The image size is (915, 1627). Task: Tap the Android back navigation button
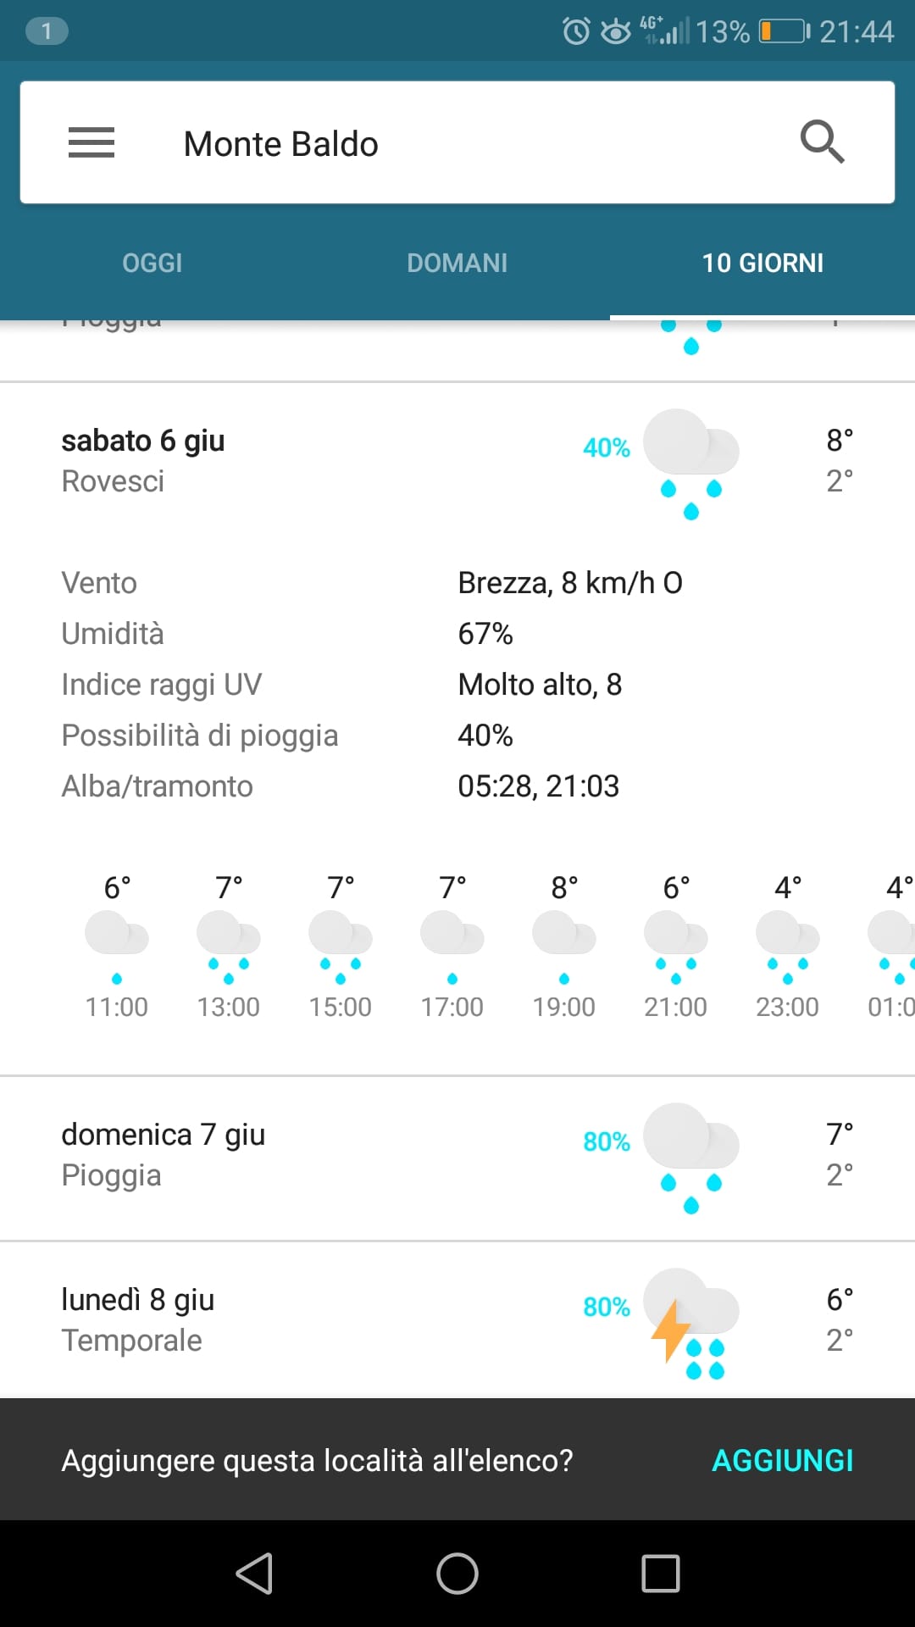[x=254, y=1574]
